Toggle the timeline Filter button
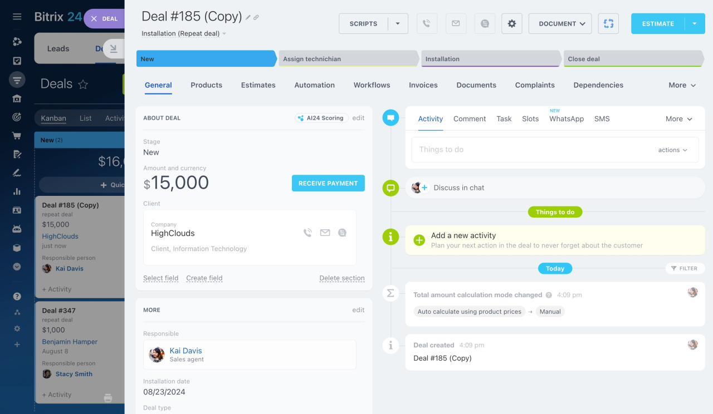713x414 pixels. tap(684, 268)
